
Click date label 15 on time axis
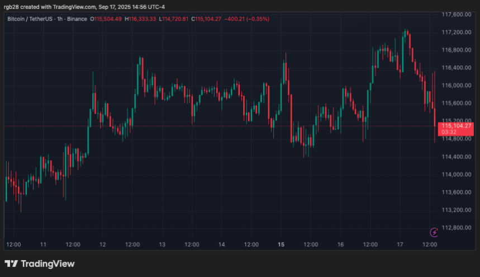tap(281, 245)
